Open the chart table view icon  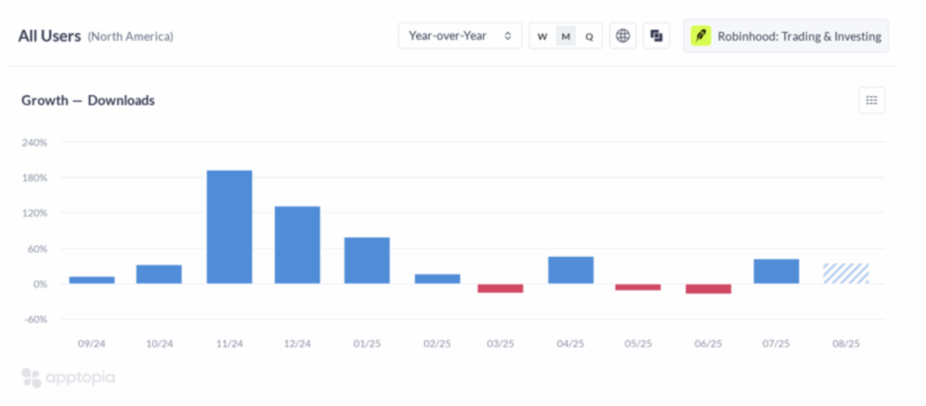pos(872,100)
